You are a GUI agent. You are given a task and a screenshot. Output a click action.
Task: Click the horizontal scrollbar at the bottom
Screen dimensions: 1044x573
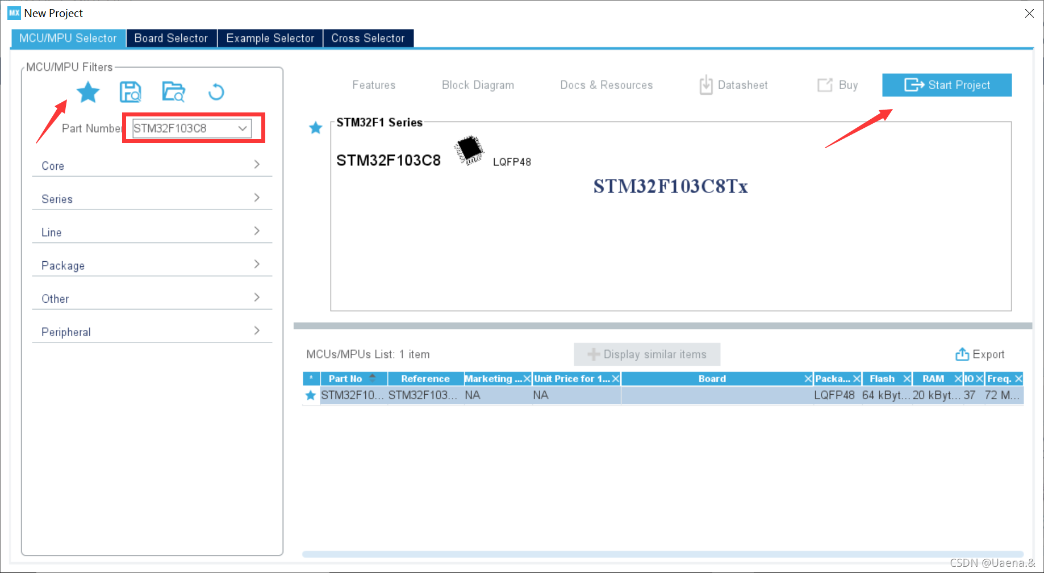pyautogui.click(x=662, y=554)
